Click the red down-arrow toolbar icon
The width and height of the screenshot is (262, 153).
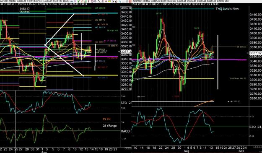(x=106, y=1)
